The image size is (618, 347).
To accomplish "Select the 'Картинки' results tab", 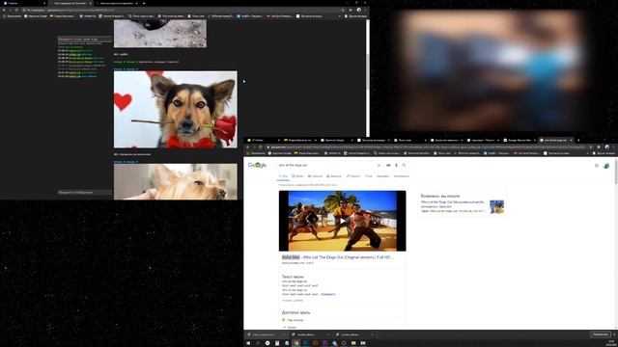I will [x=334, y=176].
